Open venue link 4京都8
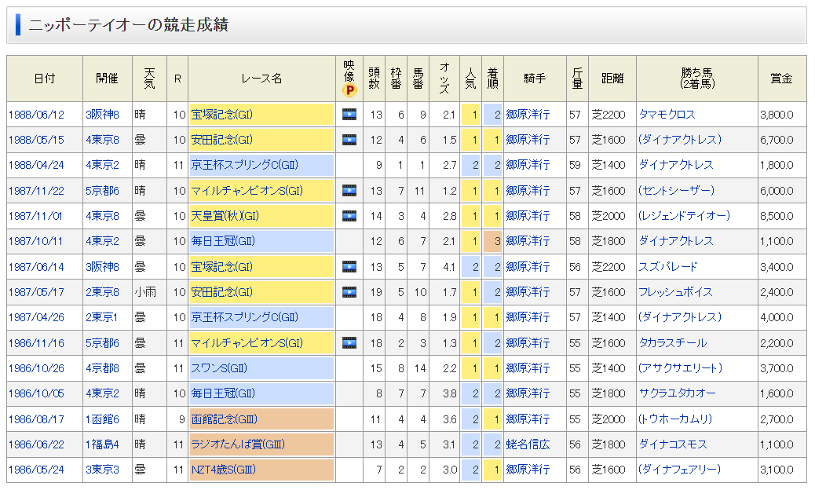Viewport: 815px width, 490px height. pyautogui.click(x=102, y=368)
